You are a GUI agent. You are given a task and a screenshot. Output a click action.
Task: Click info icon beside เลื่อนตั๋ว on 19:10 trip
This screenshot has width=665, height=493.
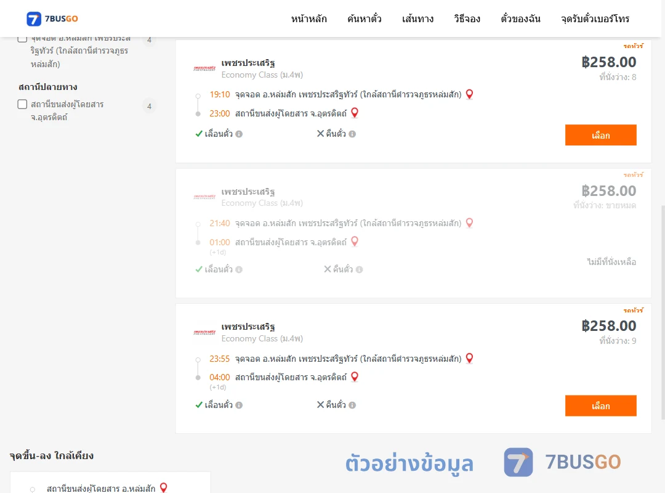(x=239, y=134)
